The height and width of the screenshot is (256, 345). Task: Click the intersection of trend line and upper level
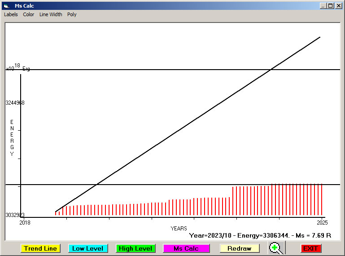pos(271,70)
